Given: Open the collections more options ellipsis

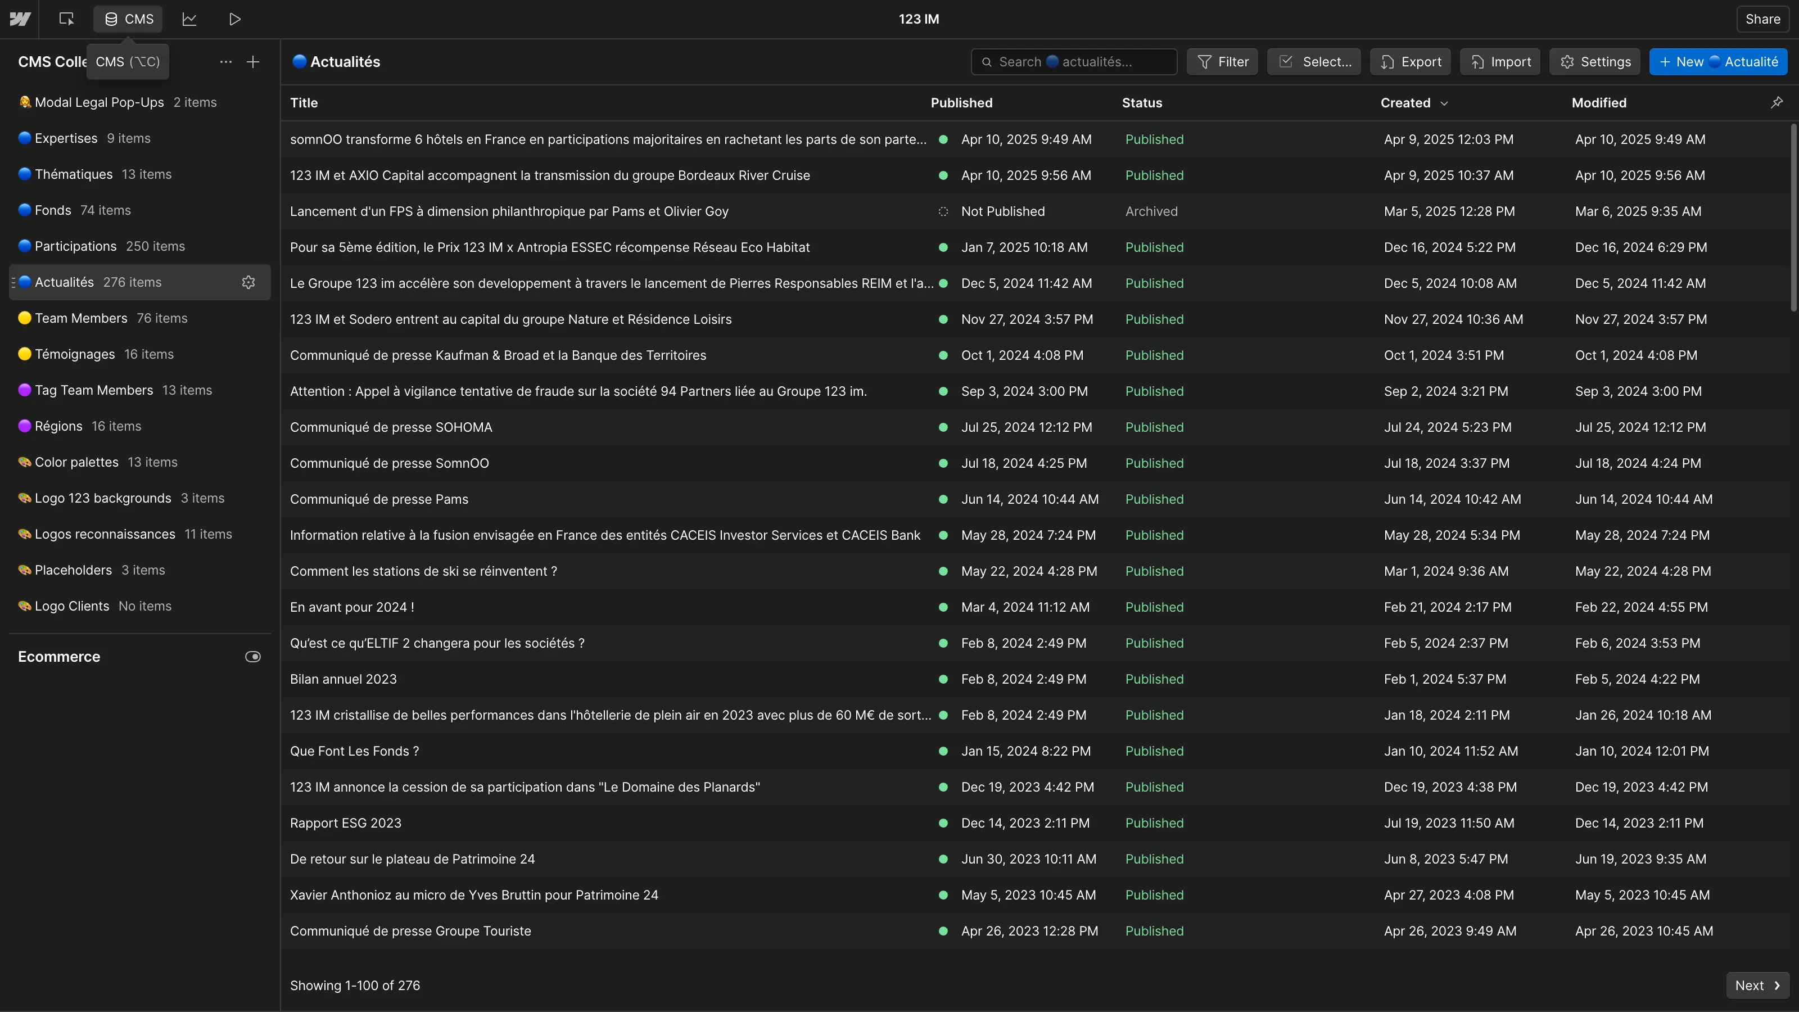Looking at the screenshot, I should tap(225, 61).
